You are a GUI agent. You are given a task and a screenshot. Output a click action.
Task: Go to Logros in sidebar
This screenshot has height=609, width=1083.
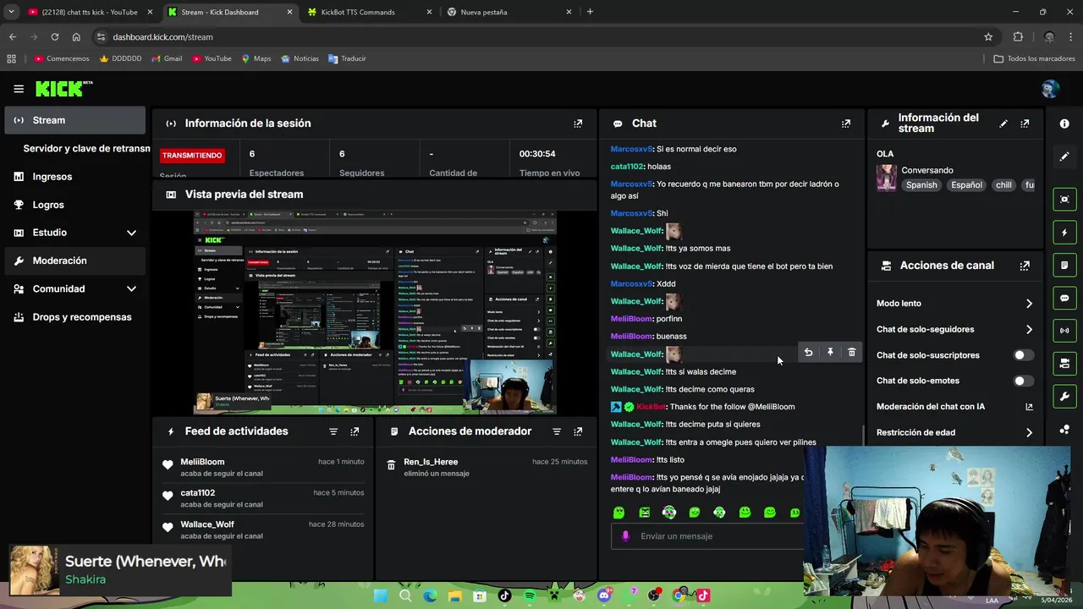point(75,205)
